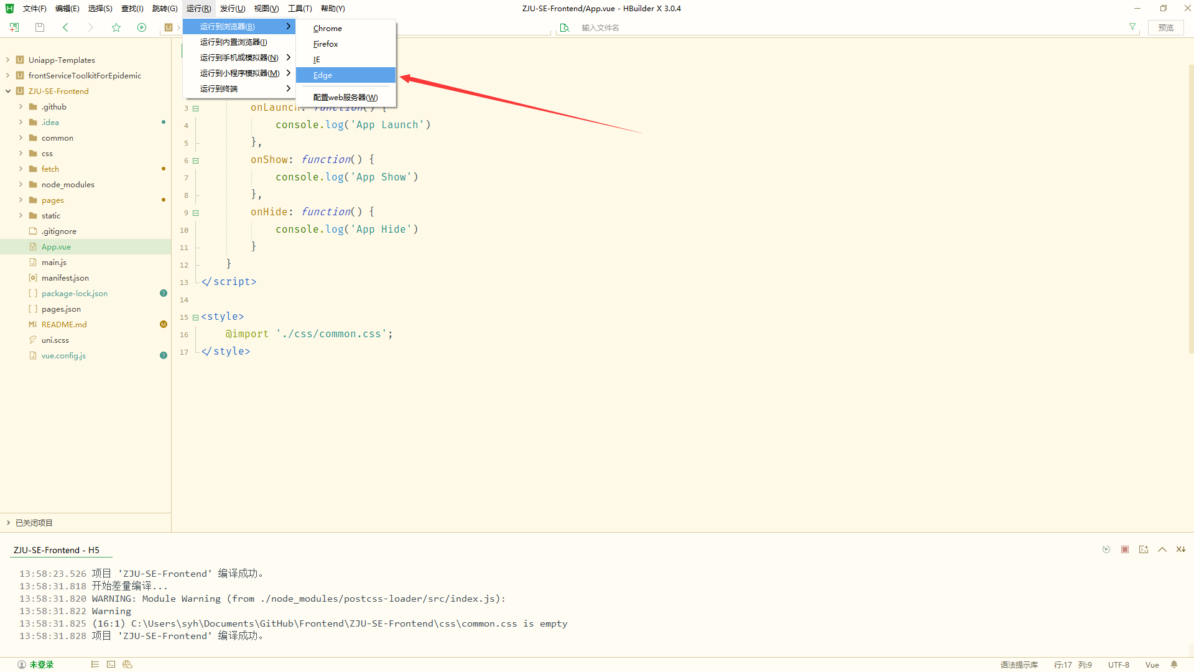
Task: Collapse the console panel with up chevron
Action: [x=1162, y=549]
